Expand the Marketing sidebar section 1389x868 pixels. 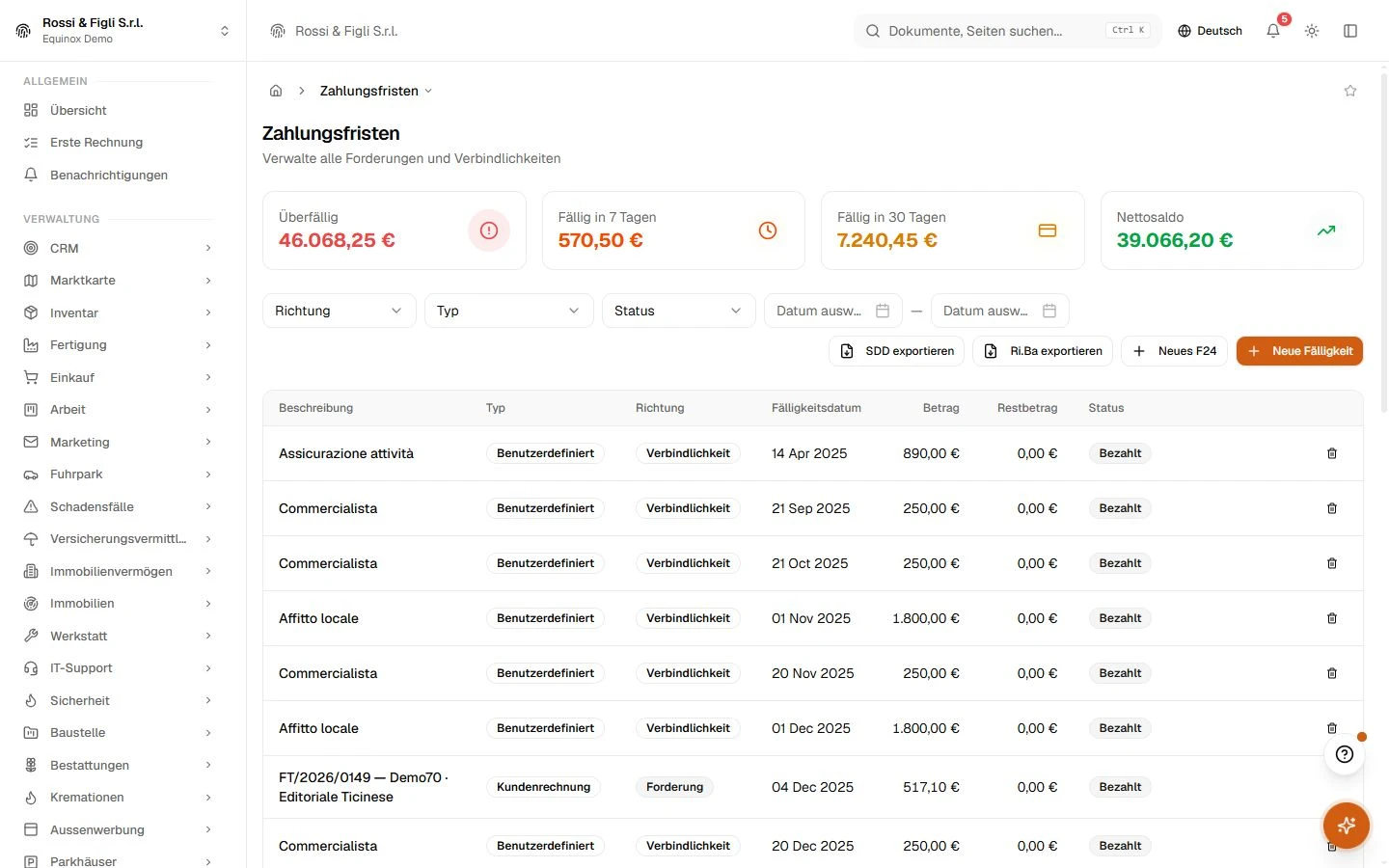(x=118, y=442)
